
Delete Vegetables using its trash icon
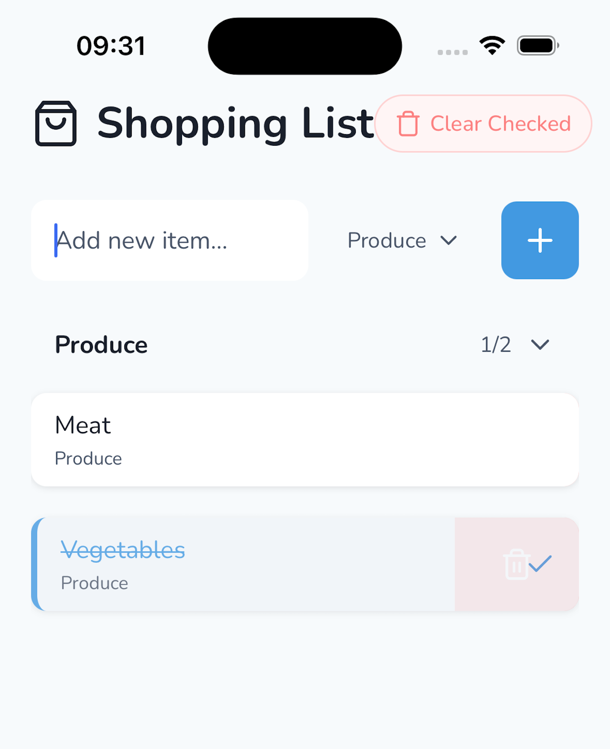(516, 564)
